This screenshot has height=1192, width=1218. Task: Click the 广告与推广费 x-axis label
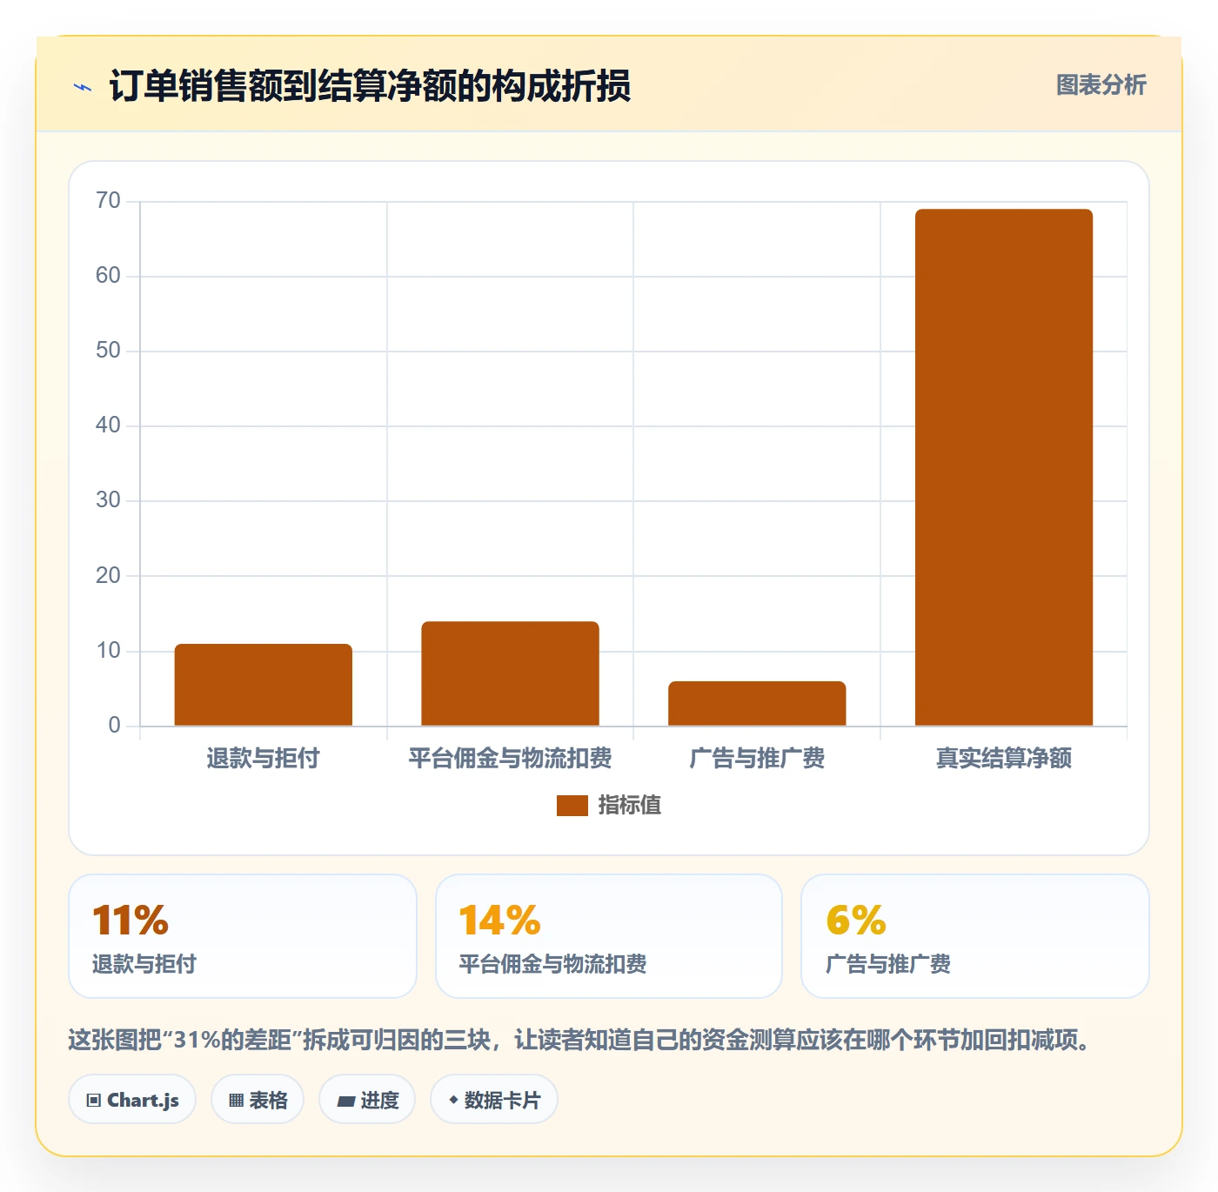[757, 759]
